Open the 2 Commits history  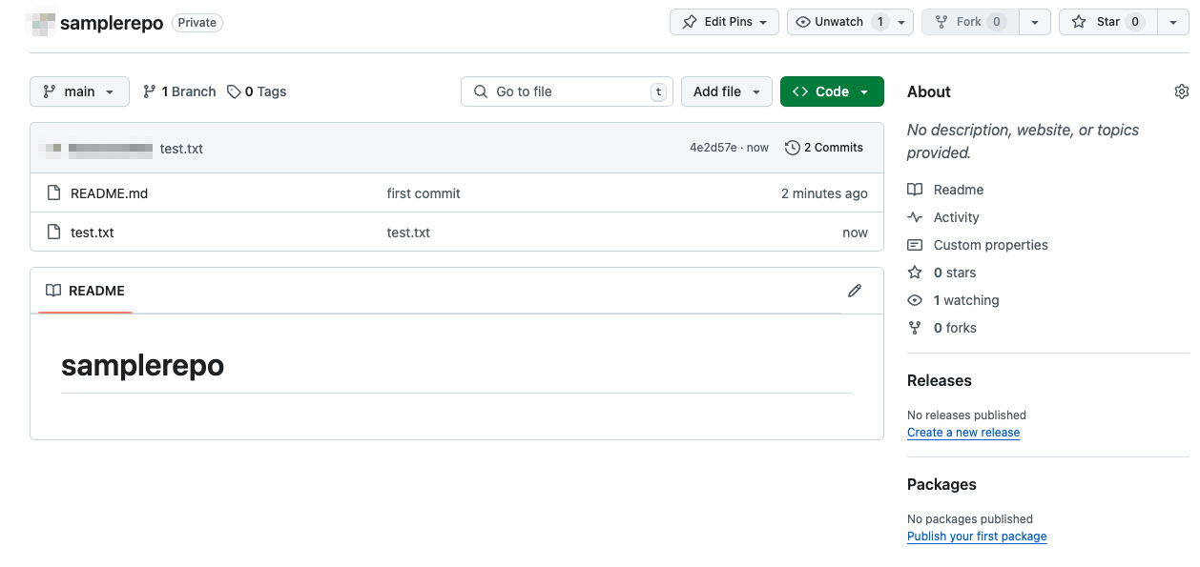pos(824,148)
